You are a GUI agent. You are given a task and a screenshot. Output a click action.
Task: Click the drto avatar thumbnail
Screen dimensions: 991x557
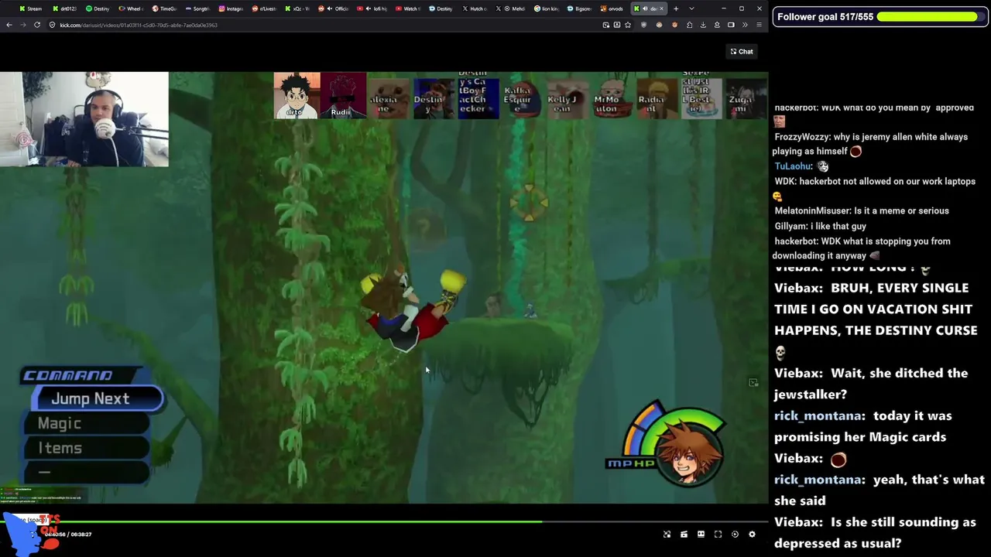[x=297, y=95]
